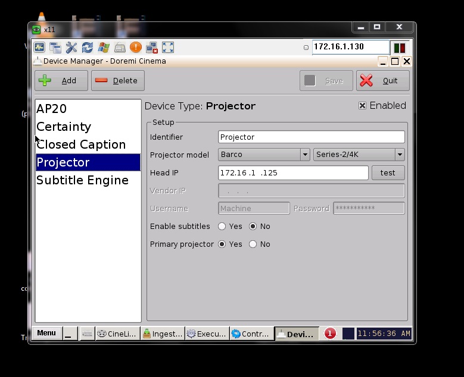
Task: Click the Password field
Action: [369, 208]
